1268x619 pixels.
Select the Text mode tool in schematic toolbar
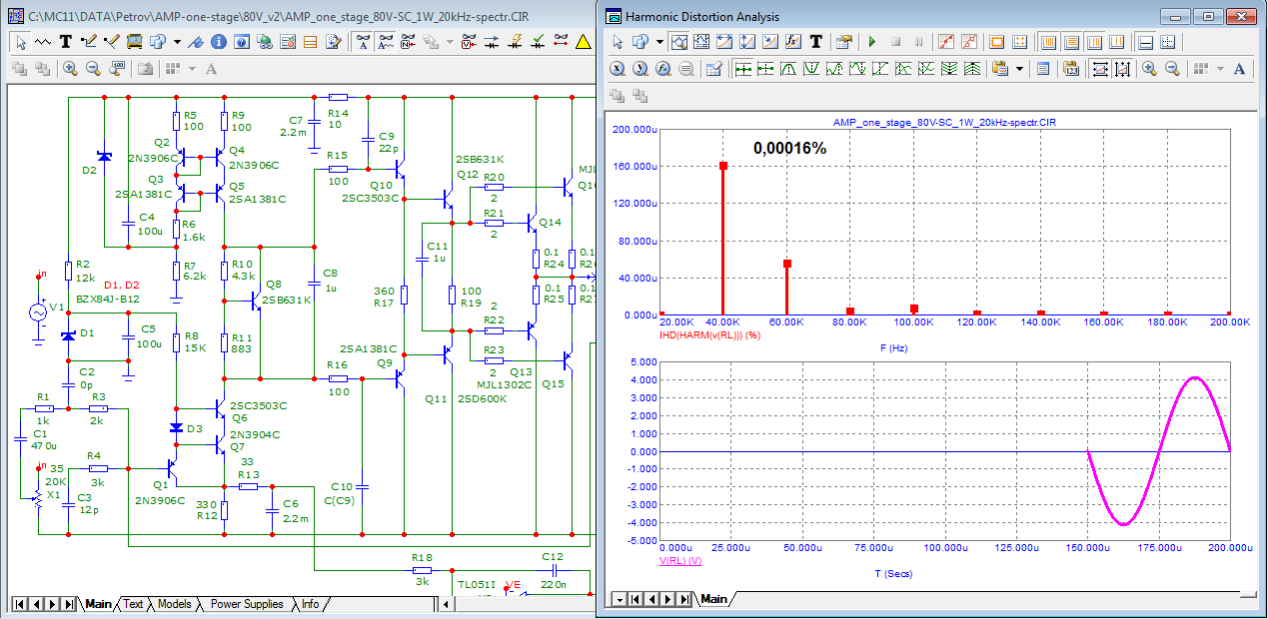(65, 42)
